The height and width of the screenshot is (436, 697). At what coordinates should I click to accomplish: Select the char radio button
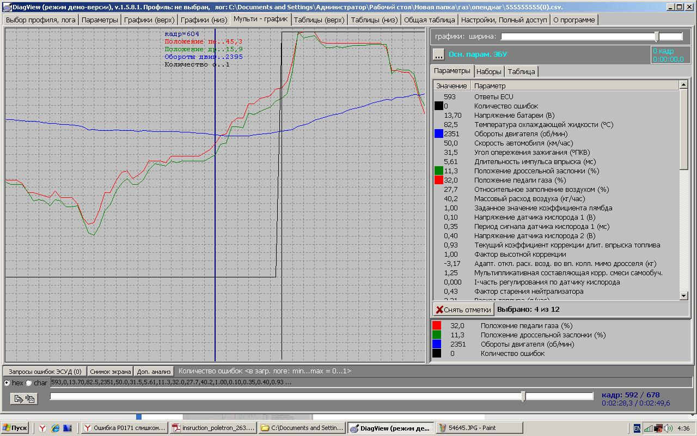pos(29,383)
